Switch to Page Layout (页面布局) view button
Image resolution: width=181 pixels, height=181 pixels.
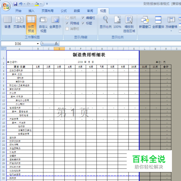point(19,22)
